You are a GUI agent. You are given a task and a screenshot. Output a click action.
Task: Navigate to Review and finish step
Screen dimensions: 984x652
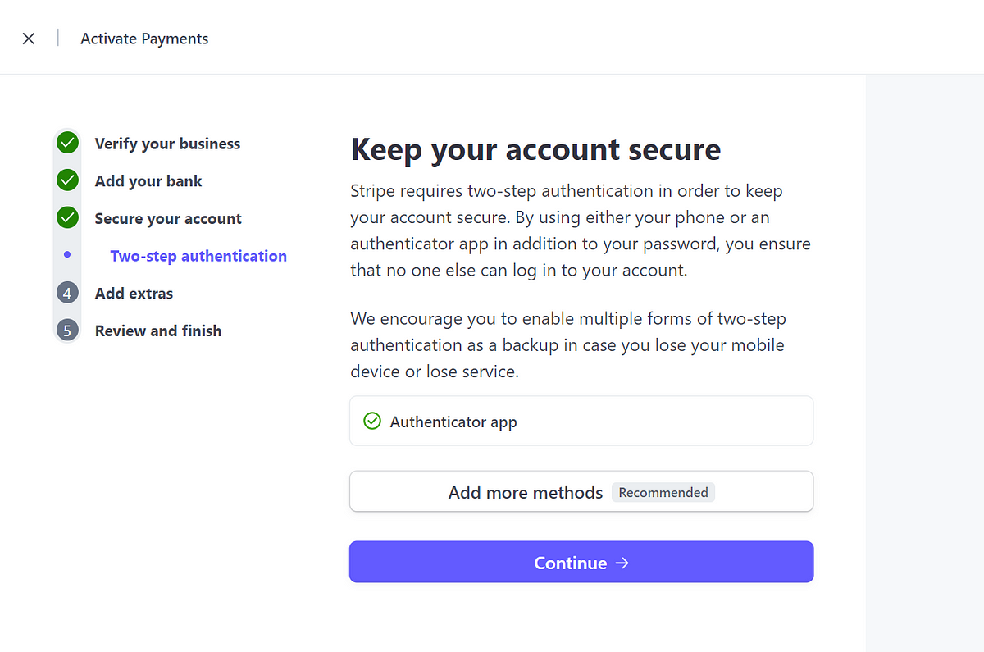[x=158, y=331]
